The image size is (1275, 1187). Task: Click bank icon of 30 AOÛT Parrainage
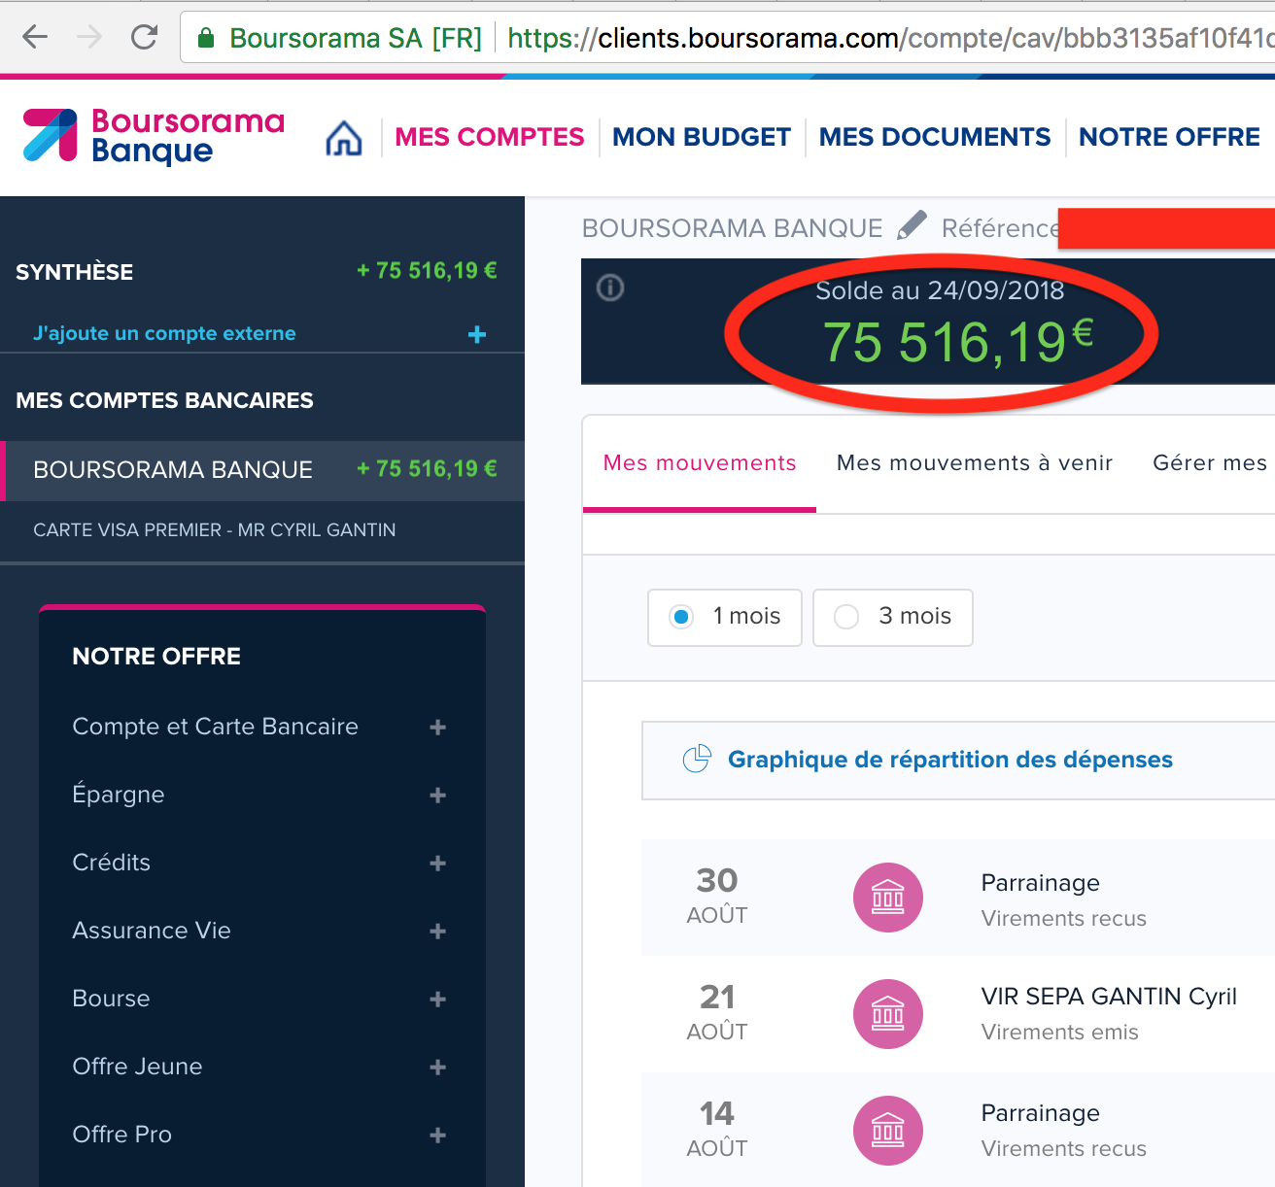888,898
